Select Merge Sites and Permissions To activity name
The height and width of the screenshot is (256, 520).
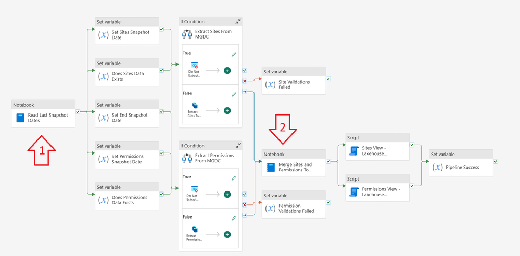point(295,167)
